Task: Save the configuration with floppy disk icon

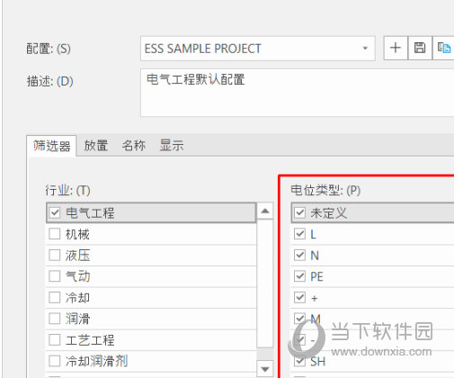Action: (x=420, y=48)
